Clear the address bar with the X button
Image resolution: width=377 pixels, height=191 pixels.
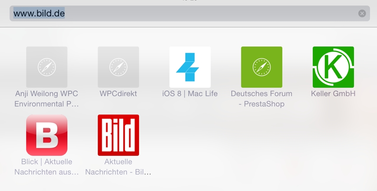click(362, 13)
